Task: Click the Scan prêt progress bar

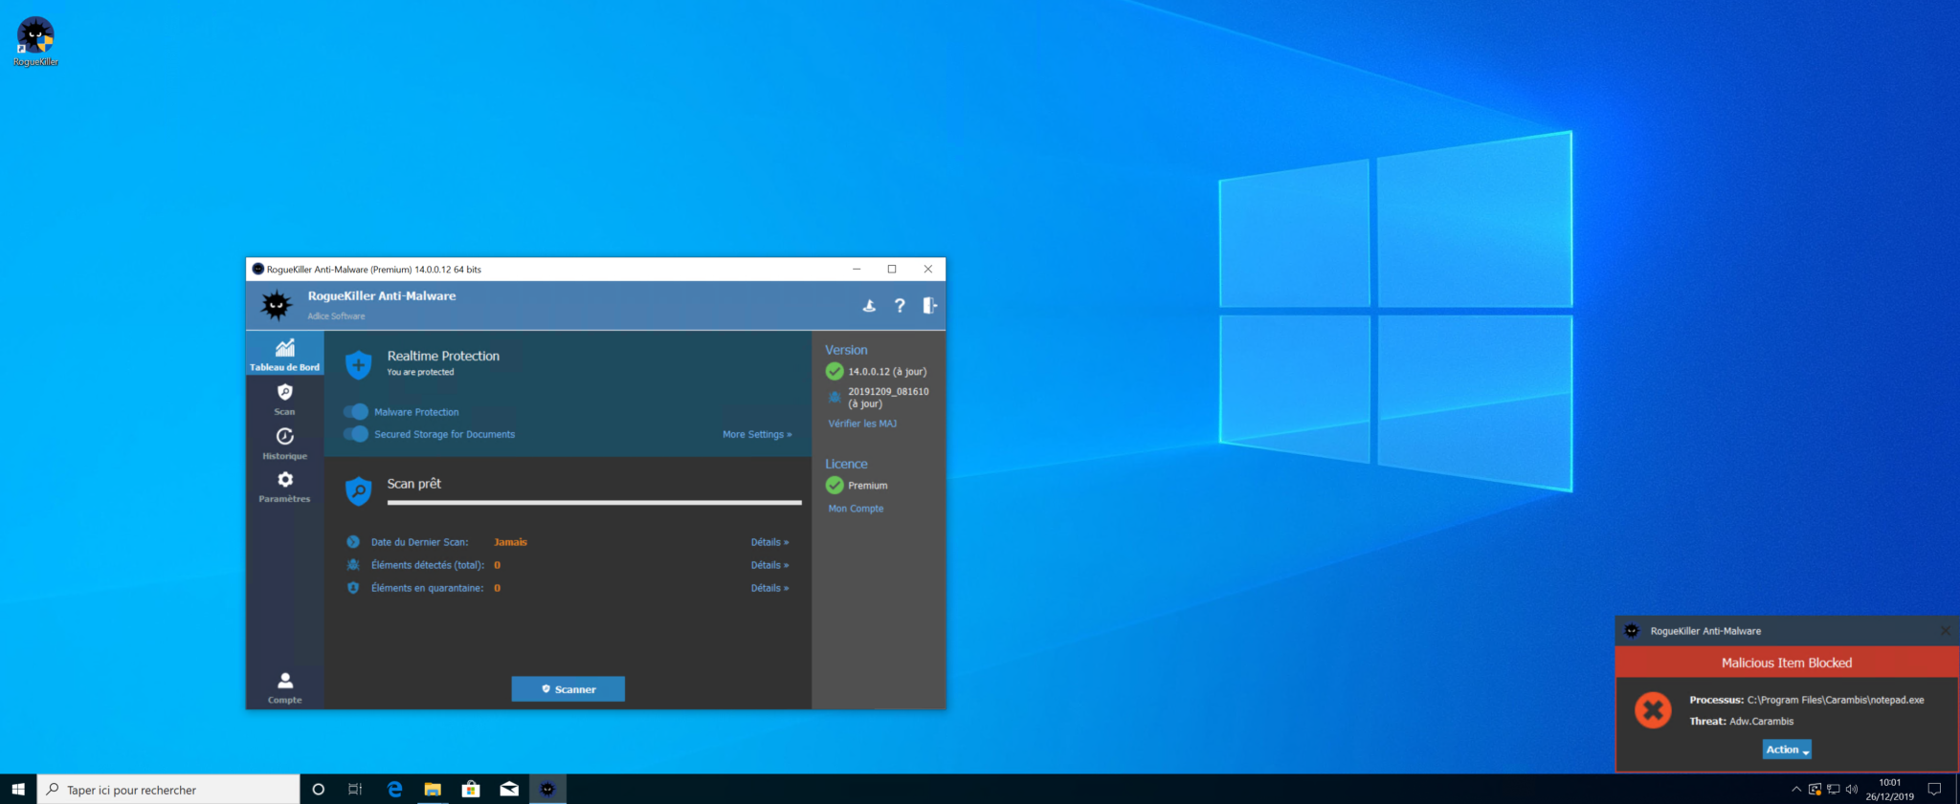Action: click(x=593, y=502)
